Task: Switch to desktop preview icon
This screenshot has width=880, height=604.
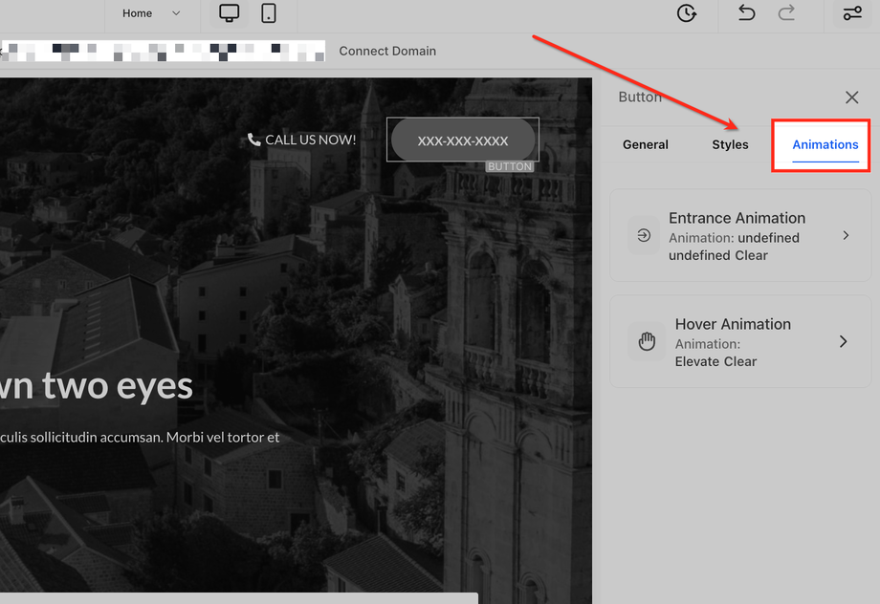Action: 229,13
